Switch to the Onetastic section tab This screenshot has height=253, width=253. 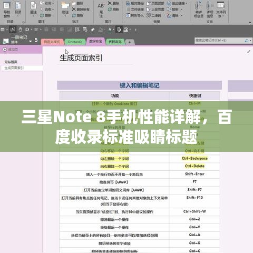point(75,42)
